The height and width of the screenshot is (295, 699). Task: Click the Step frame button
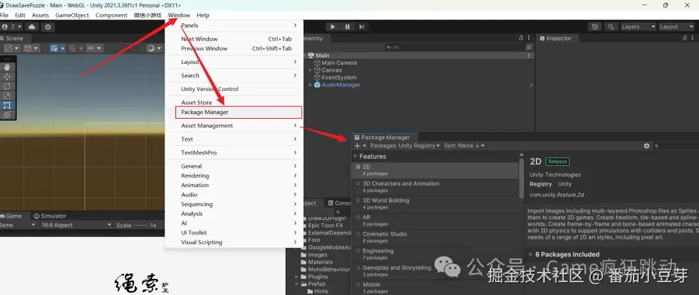coord(362,26)
